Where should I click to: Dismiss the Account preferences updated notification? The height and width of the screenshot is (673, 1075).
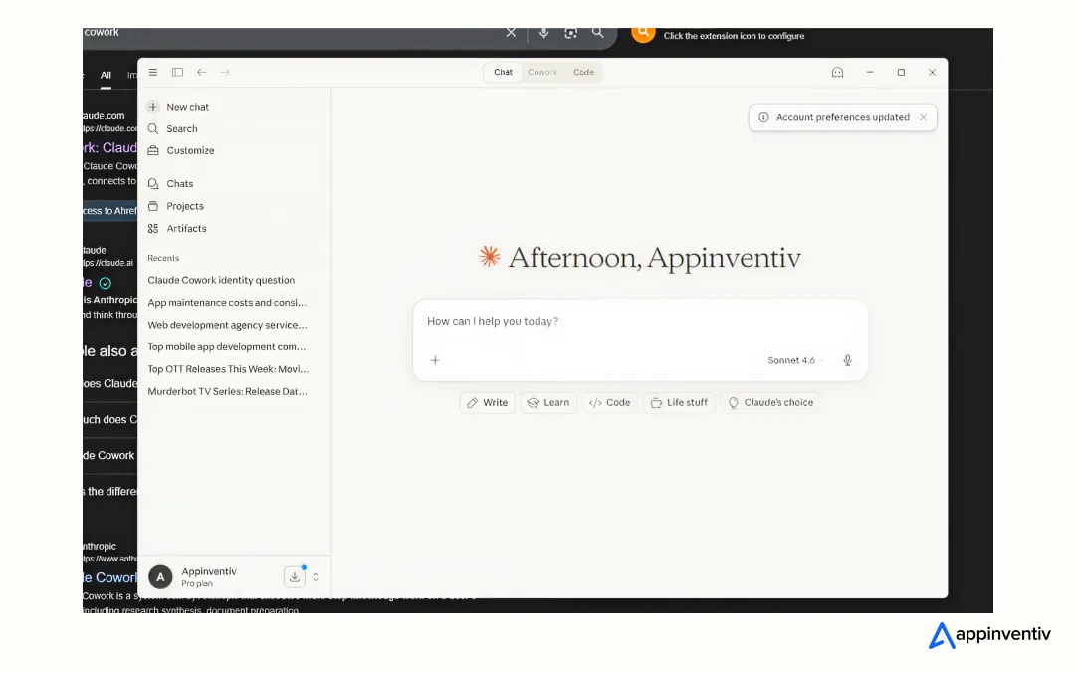click(924, 117)
